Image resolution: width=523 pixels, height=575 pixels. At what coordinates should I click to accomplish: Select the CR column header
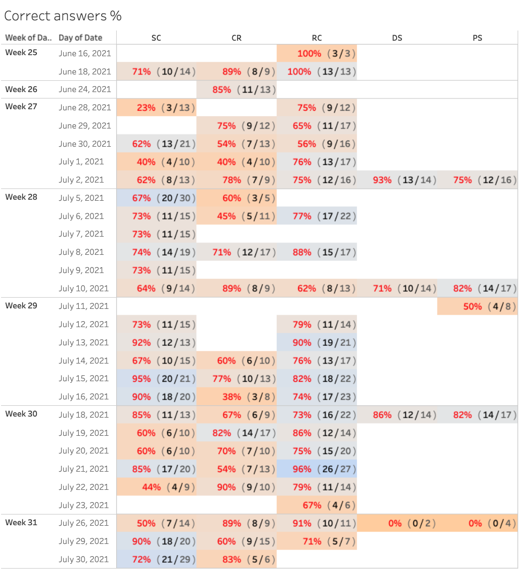(237, 37)
